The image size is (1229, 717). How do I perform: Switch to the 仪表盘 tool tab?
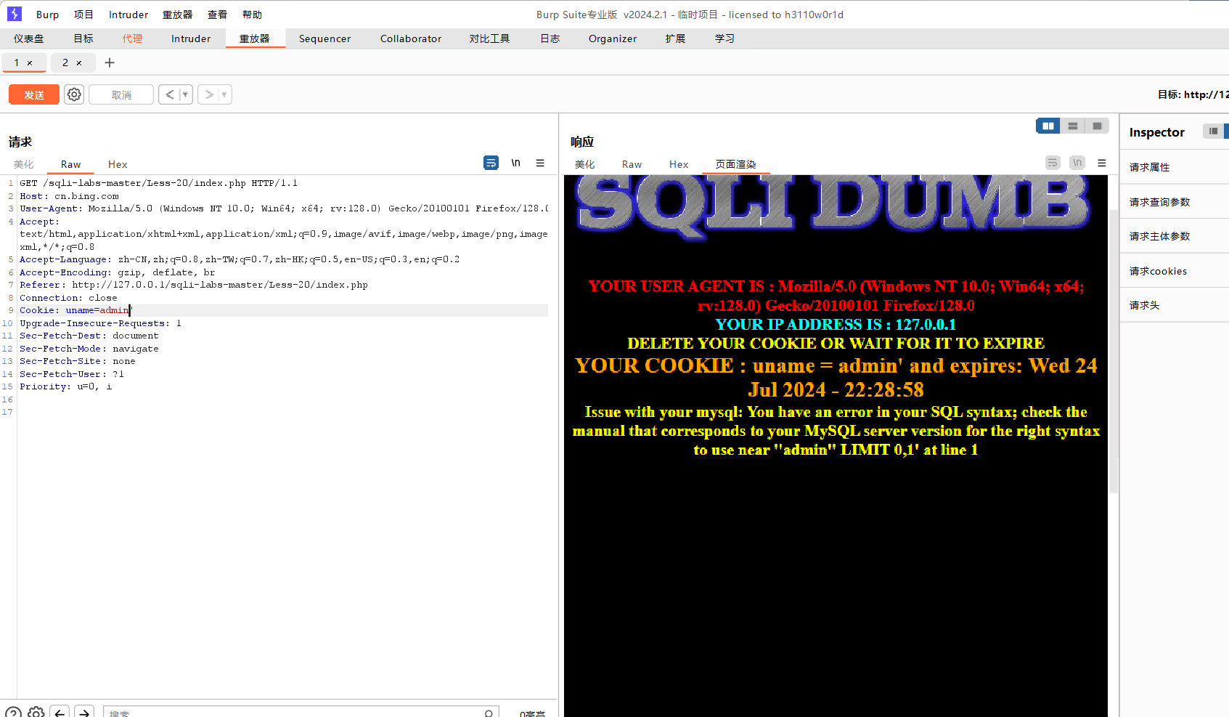29,39
